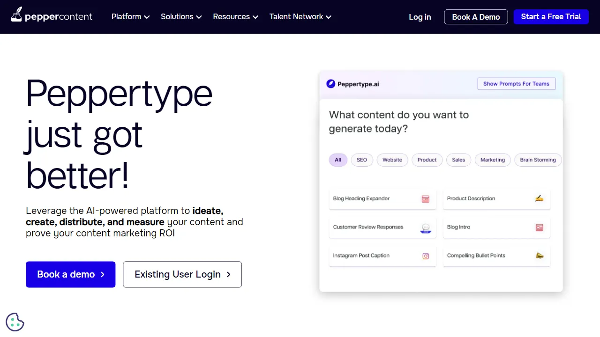Click the Blog Heading Expander icon
The height and width of the screenshot is (337, 600).
[426, 199]
